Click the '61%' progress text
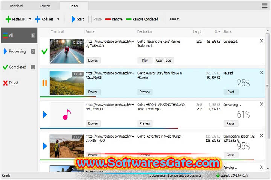Viewport: 271px width, 180px height. coord(243,114)
